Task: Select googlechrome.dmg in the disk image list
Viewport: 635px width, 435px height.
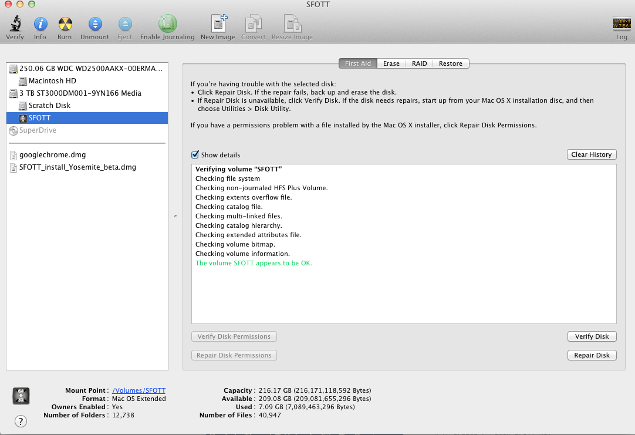Action: click(87, 155)
